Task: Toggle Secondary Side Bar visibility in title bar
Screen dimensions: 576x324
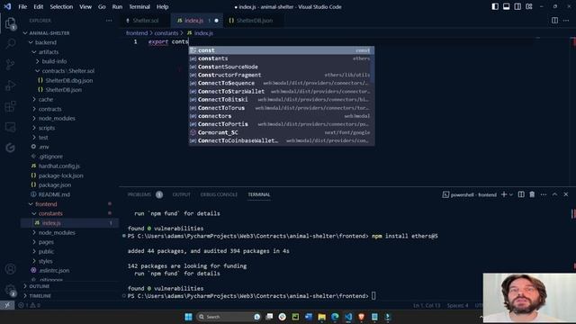Action: pos(517,6)
